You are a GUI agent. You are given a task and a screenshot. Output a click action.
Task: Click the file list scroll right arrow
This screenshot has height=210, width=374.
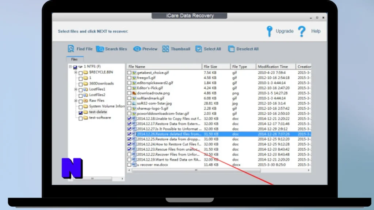pos(308,170)
